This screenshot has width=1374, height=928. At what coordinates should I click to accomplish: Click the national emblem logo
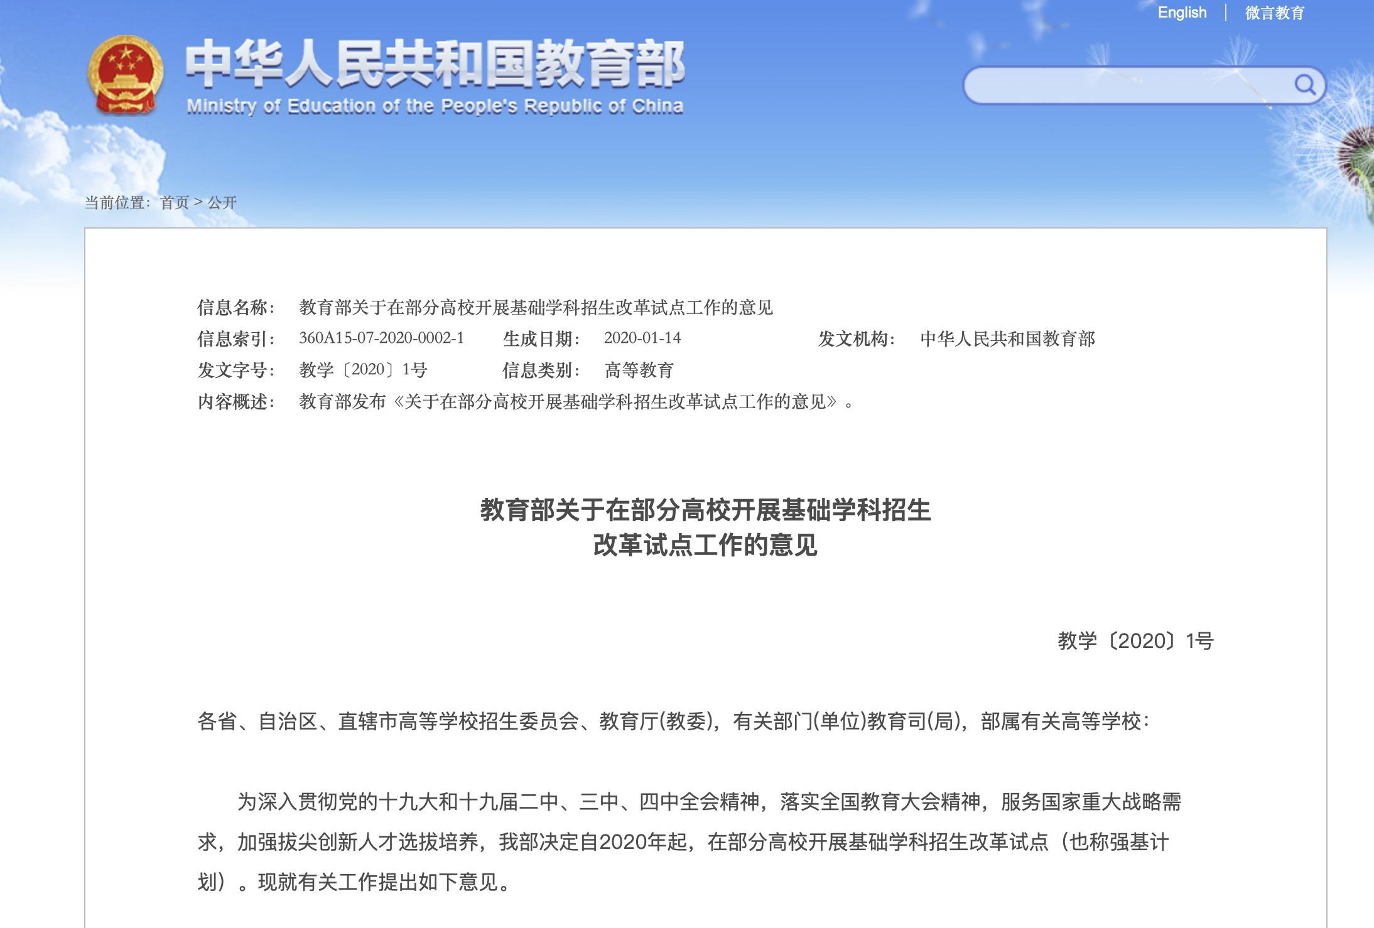pyautogui.click(x=126, y=75)
